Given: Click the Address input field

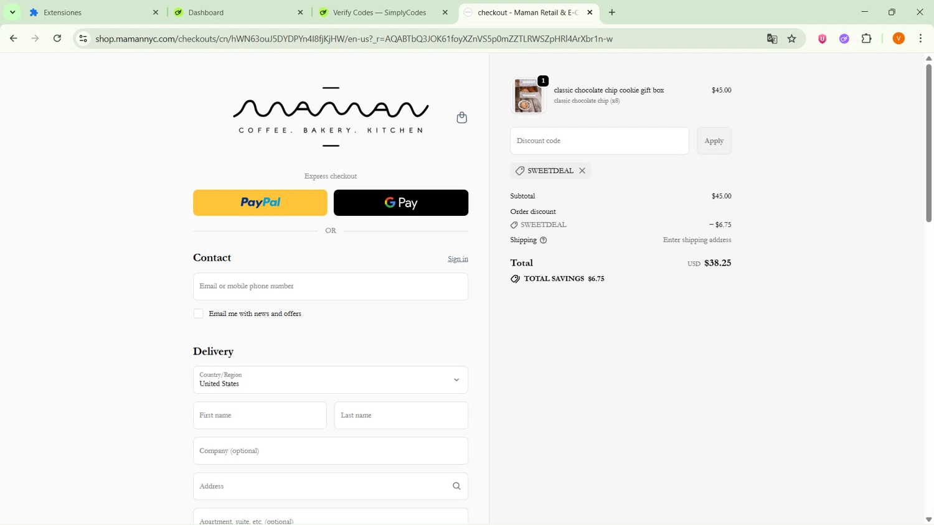Looking at the screenshot, I should coord(331,486).
